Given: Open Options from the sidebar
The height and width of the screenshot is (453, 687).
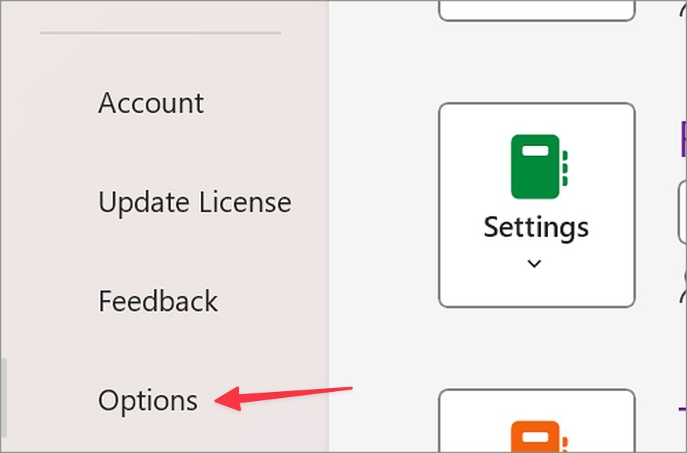Looking at the screenshot, I should pos(148,400).
